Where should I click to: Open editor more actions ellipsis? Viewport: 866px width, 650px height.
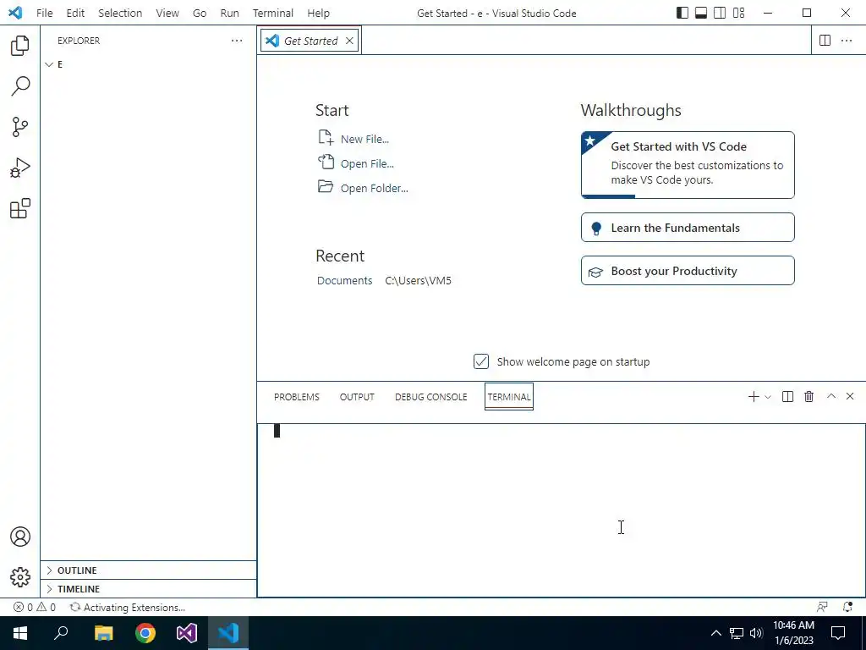pyautogui.click(x=846, y=41)
